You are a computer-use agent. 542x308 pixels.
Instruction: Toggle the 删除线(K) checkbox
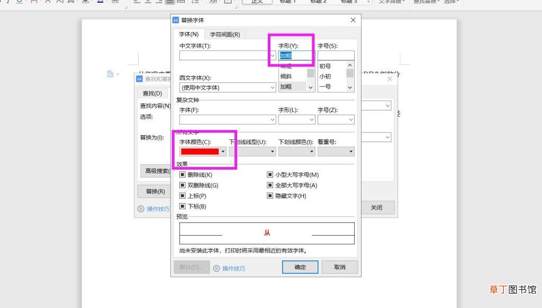(183, 174)
